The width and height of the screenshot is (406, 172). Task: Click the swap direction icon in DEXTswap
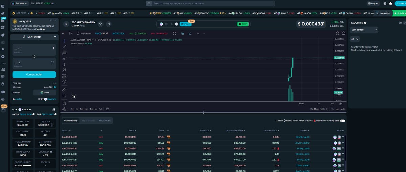pos(34,56)
